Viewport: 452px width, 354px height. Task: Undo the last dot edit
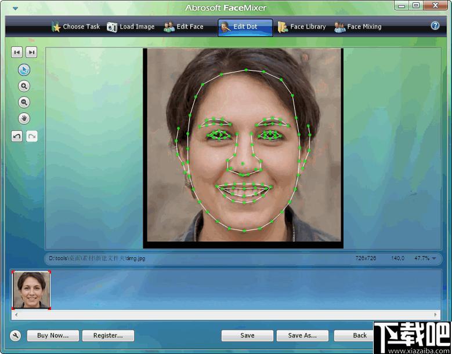click(x=17, y=136)
